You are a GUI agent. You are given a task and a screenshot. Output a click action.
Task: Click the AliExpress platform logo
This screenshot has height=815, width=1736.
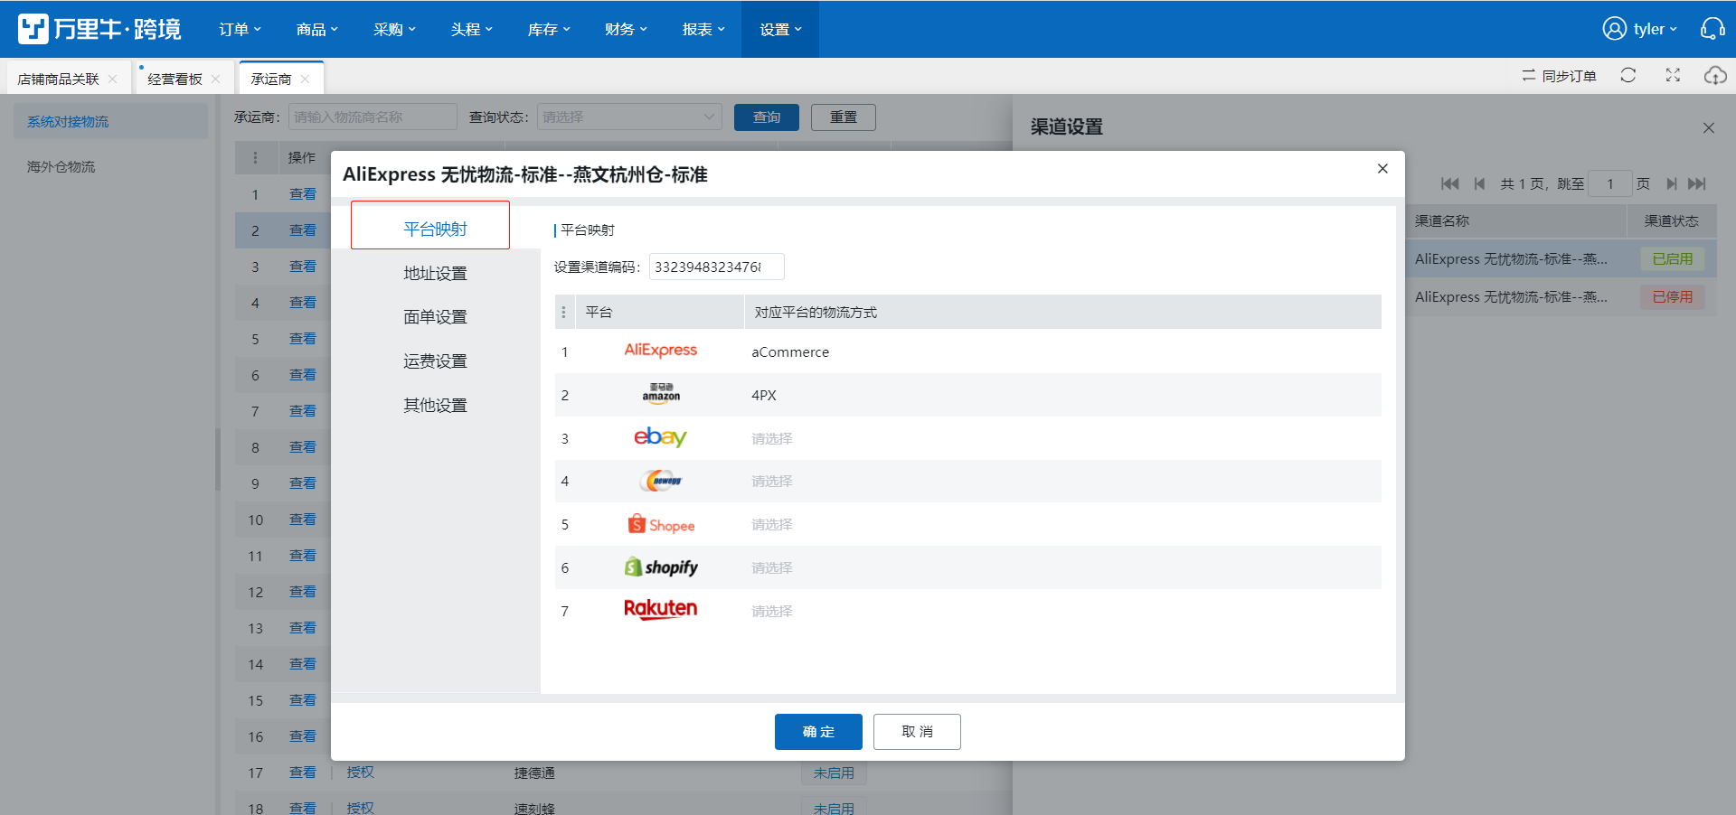point(661,351)
